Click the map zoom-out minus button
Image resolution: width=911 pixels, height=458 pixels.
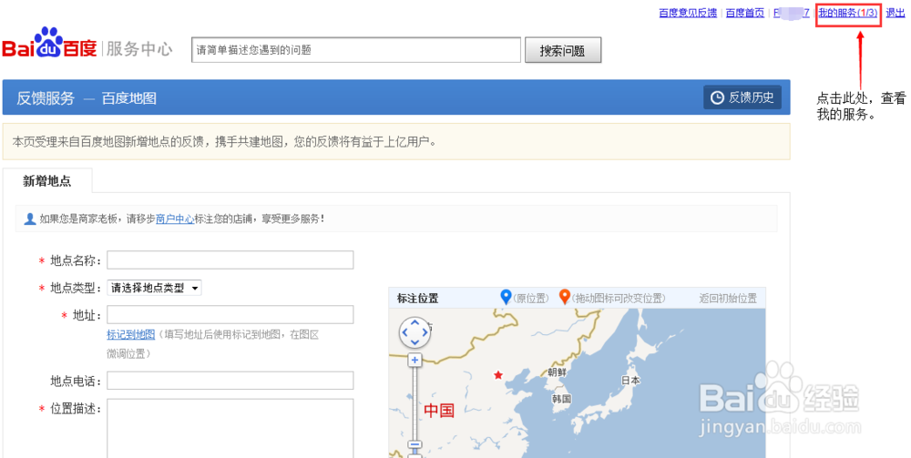click(415, 445)
